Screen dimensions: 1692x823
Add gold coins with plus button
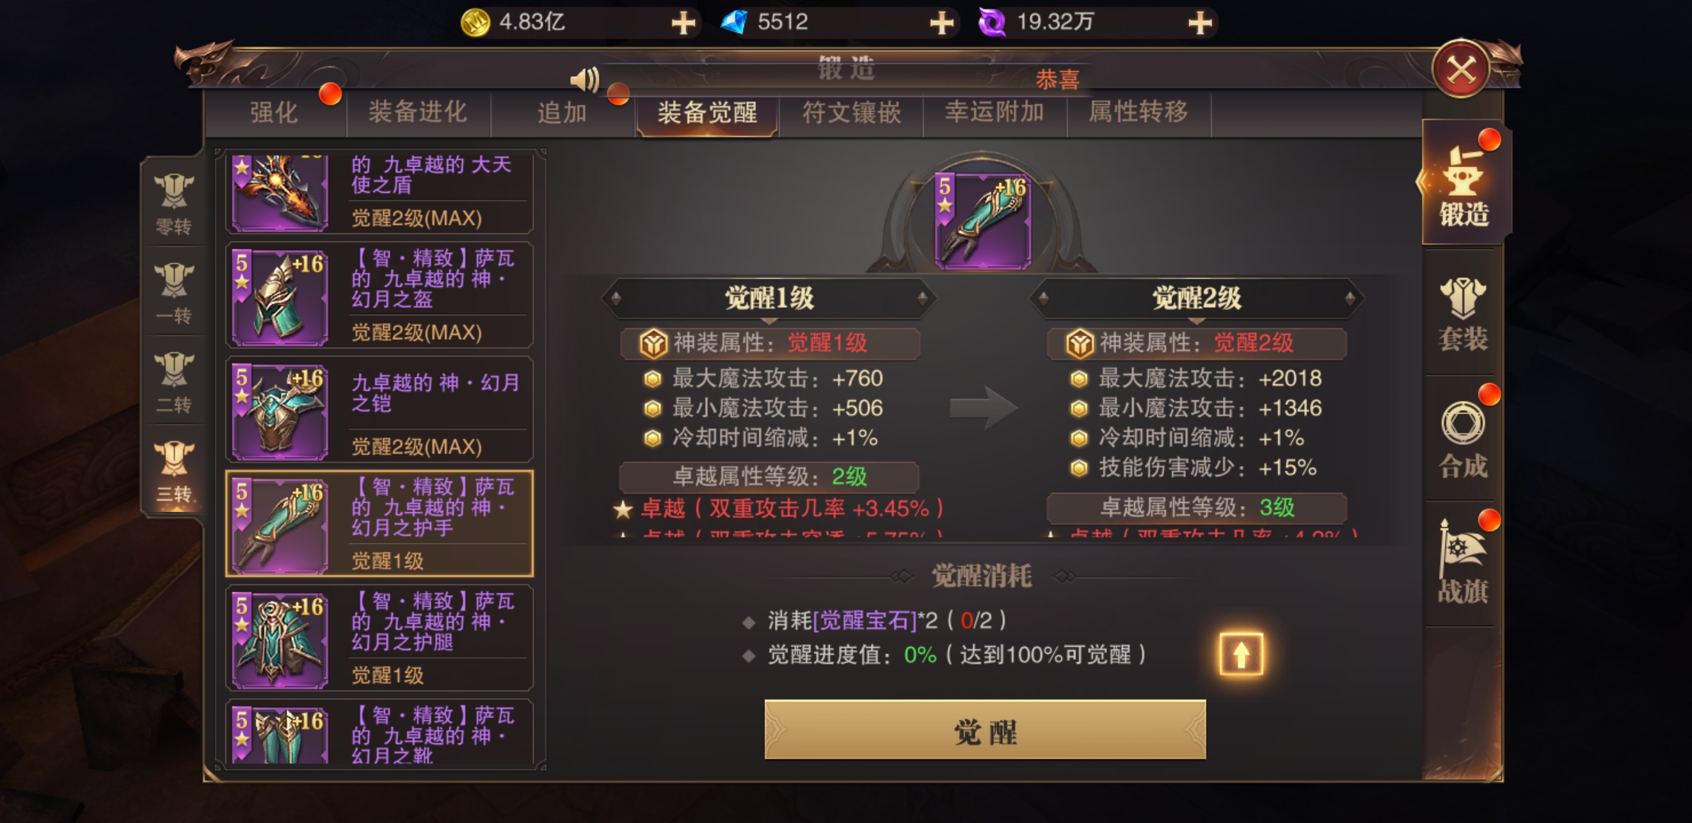point(683,22)
